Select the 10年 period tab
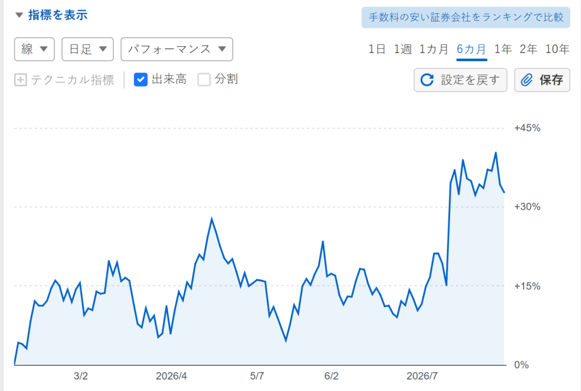 (557, 49)
